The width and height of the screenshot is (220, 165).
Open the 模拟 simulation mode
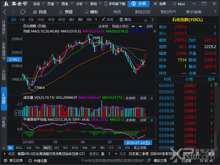pos(91,12)
